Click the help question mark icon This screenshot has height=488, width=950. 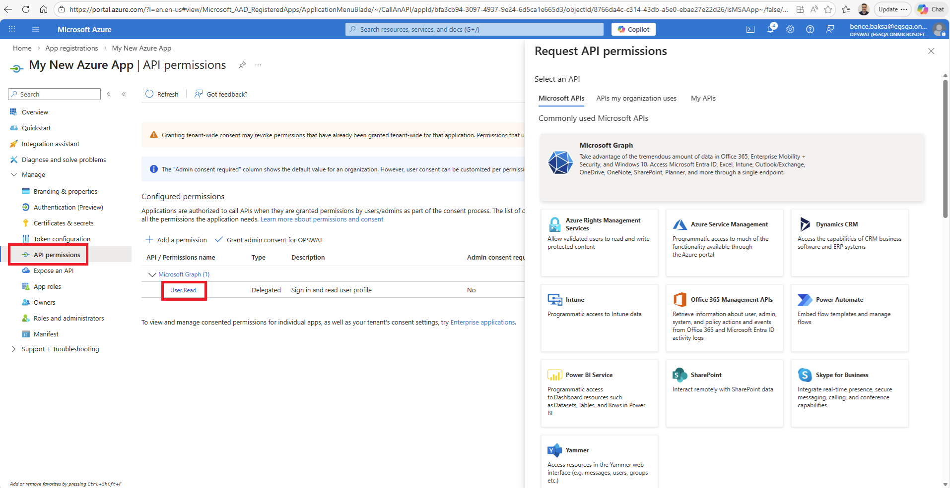click(810, 29)
